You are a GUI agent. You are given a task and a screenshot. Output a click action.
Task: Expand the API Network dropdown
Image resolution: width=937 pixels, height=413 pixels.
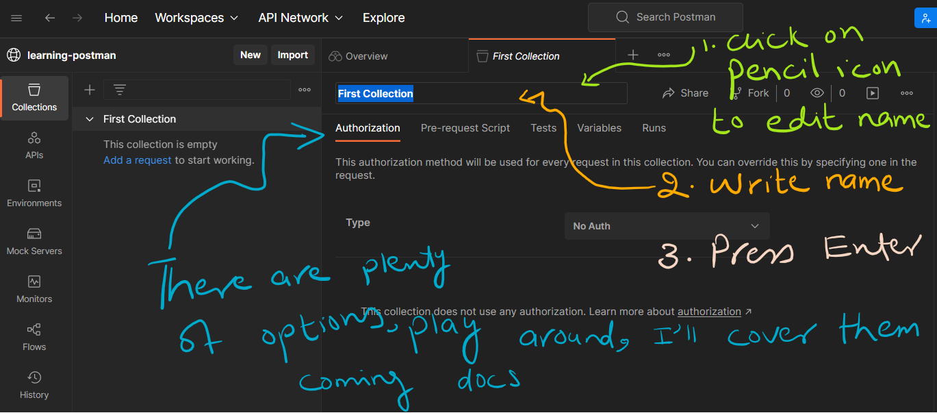coord(300,18)
